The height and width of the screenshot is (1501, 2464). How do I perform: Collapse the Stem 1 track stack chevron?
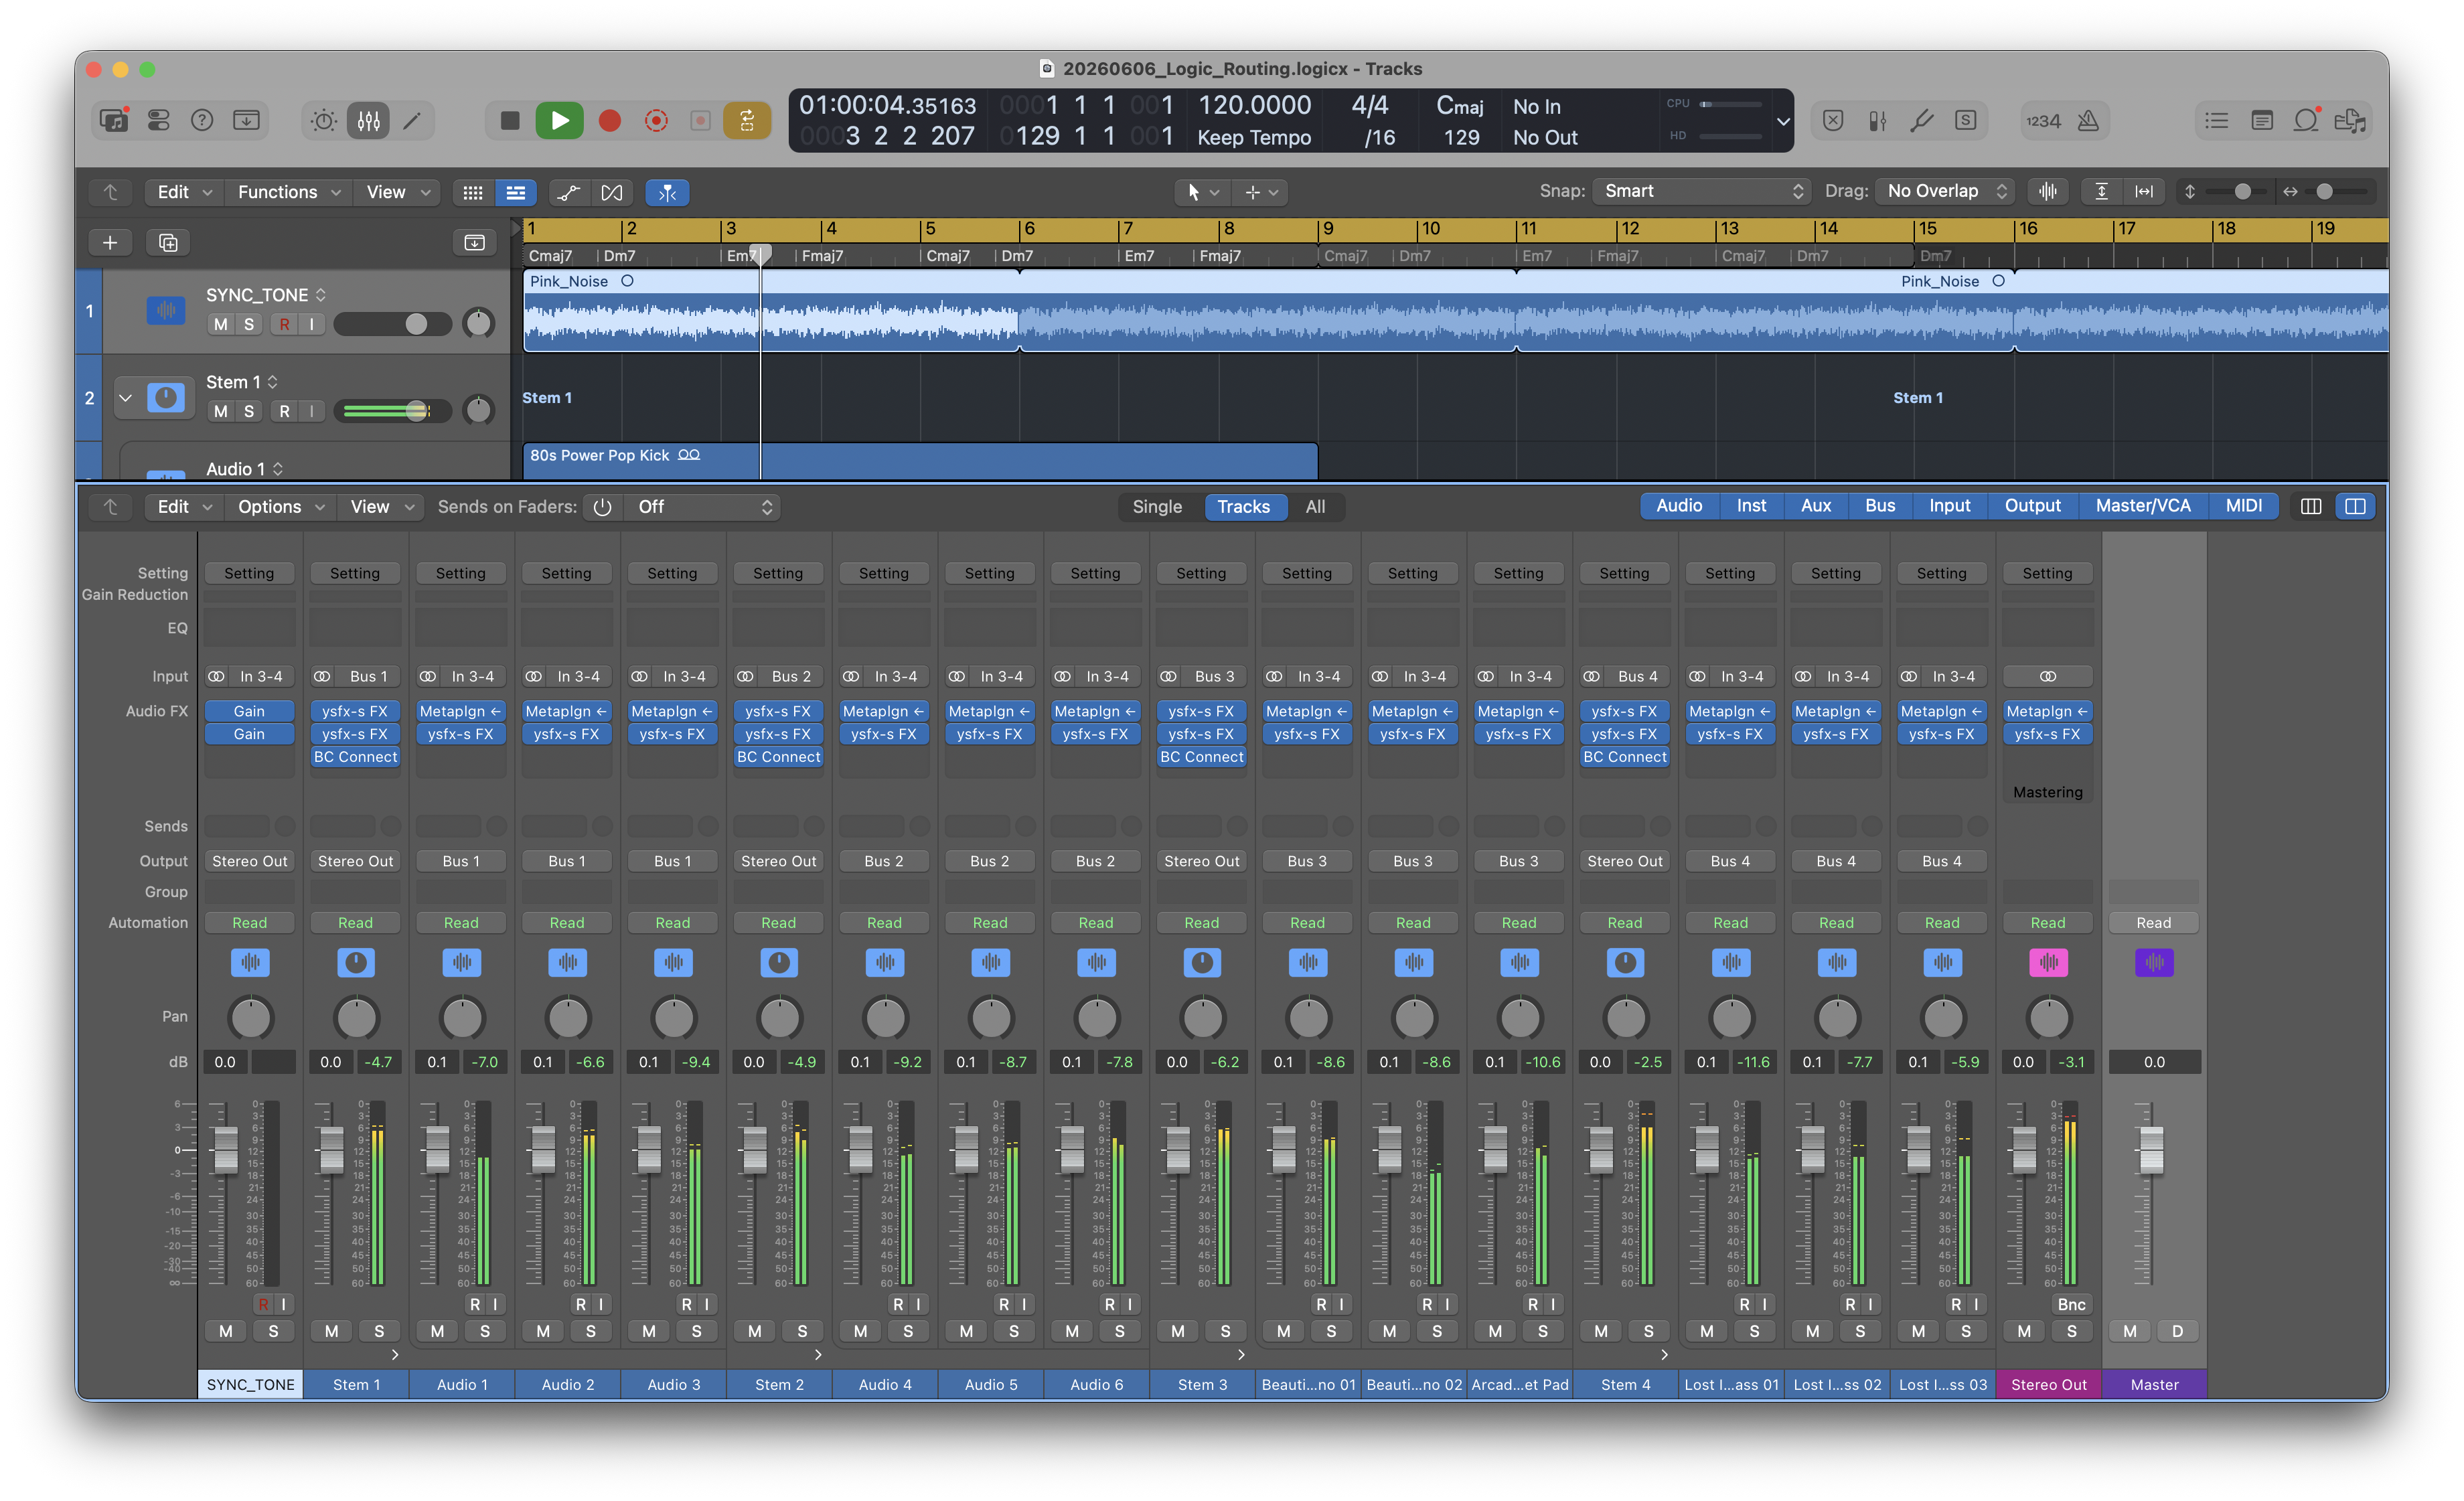coord(125,398)
